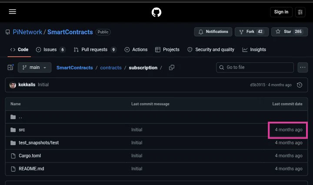Open the appearance settings icon beside Sign in
Viewport: 313px width, 185px height.
pos(300,12)
